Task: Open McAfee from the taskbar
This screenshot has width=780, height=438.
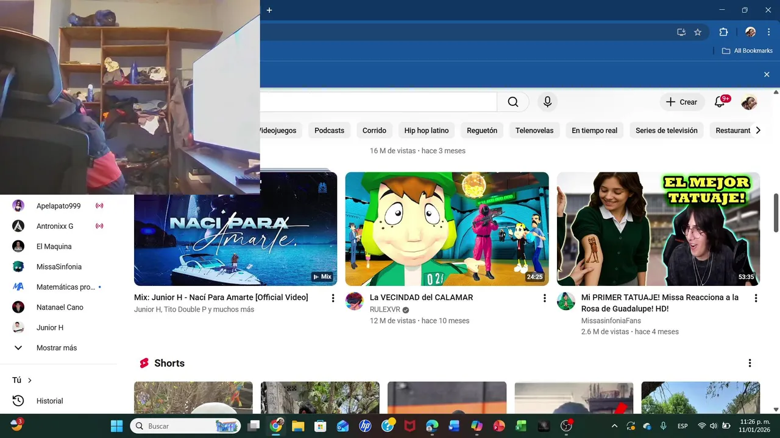Action: pyautogui.click(x=409, y=426)
